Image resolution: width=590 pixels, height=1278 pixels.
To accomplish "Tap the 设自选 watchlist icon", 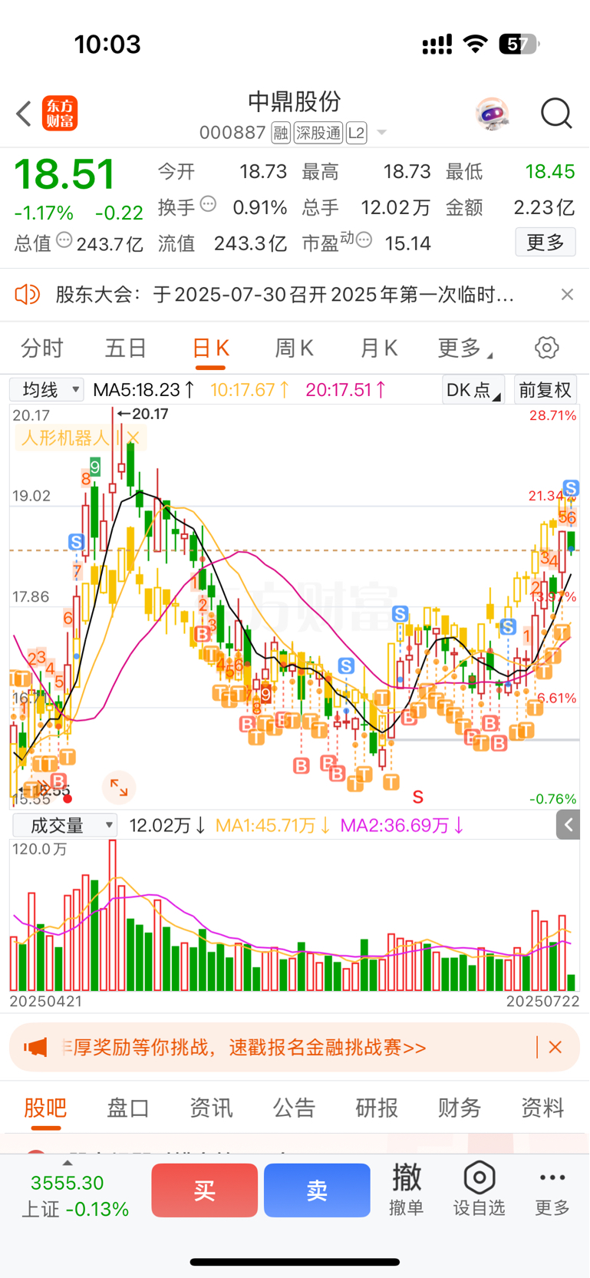I will tap(479, 1189).
